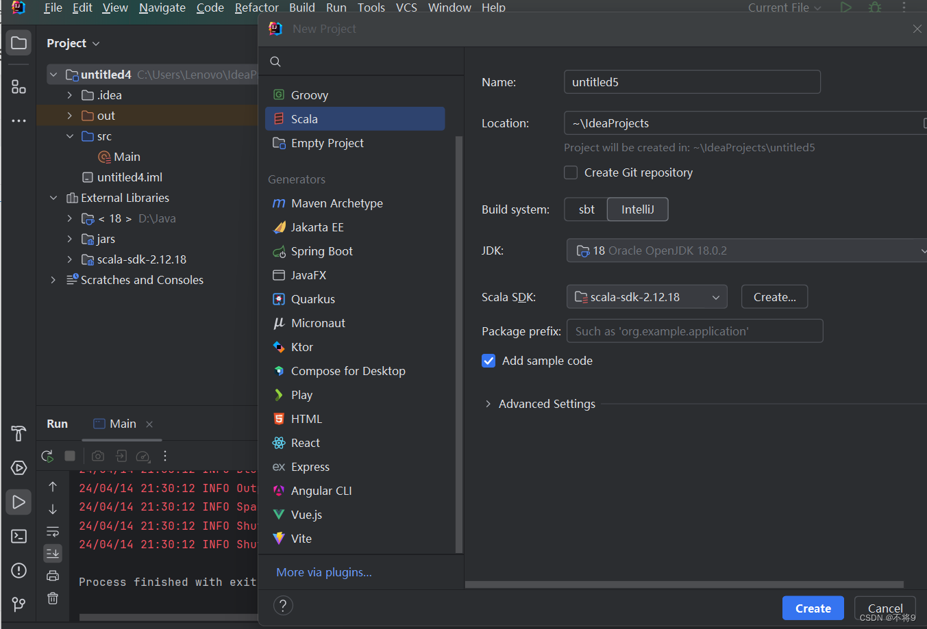Print the console output
The height and width of the screenshot is (629, 927).
pyautogui.click(x=53, y=575)
